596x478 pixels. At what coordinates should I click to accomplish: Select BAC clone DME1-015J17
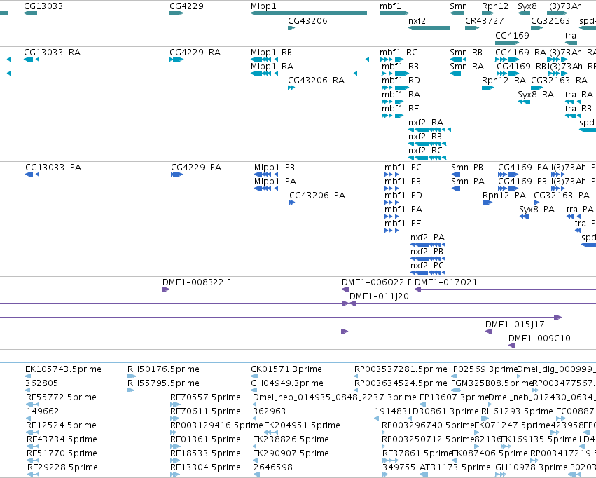[x=515, y=325]
